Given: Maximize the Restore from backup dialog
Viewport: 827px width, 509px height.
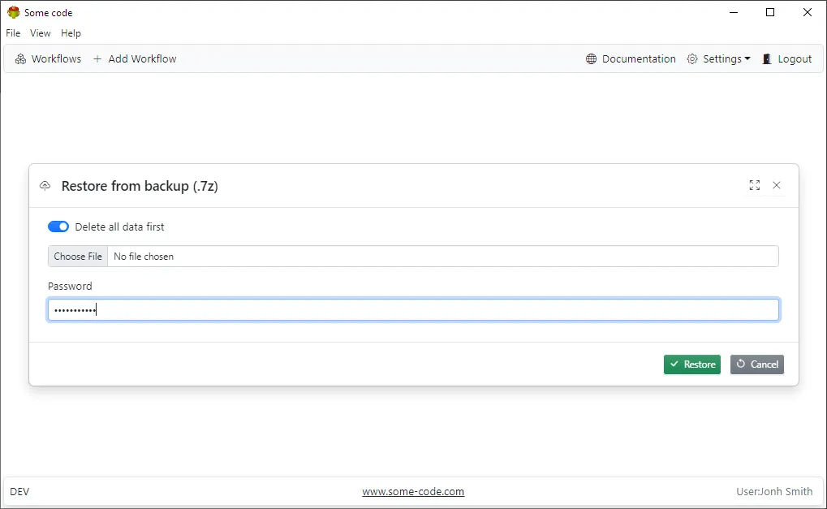Looking at the screenshot, I should [755, 185].
